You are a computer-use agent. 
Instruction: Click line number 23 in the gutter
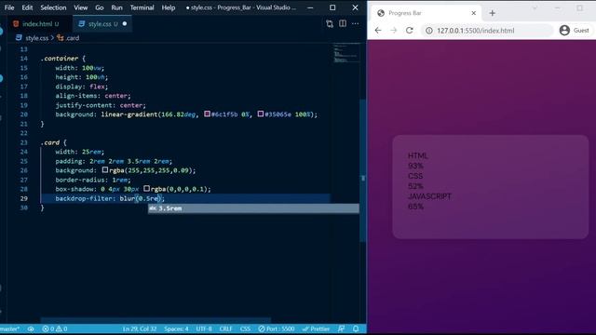coord(23,142)
